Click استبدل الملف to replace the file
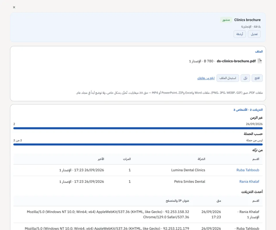The width and height of the screenshot is (276, 230). point(228,78)
